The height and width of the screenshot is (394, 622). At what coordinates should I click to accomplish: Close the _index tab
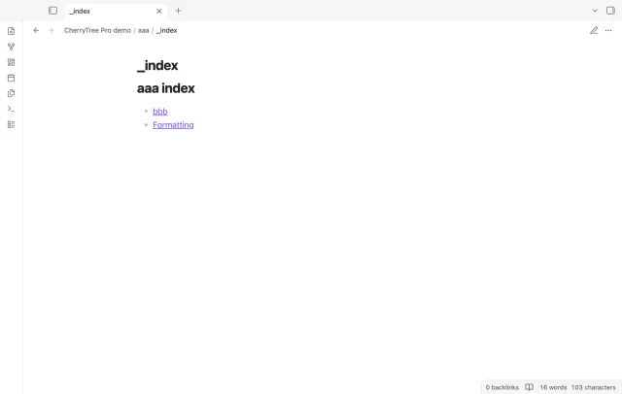[x=159, y=11]
